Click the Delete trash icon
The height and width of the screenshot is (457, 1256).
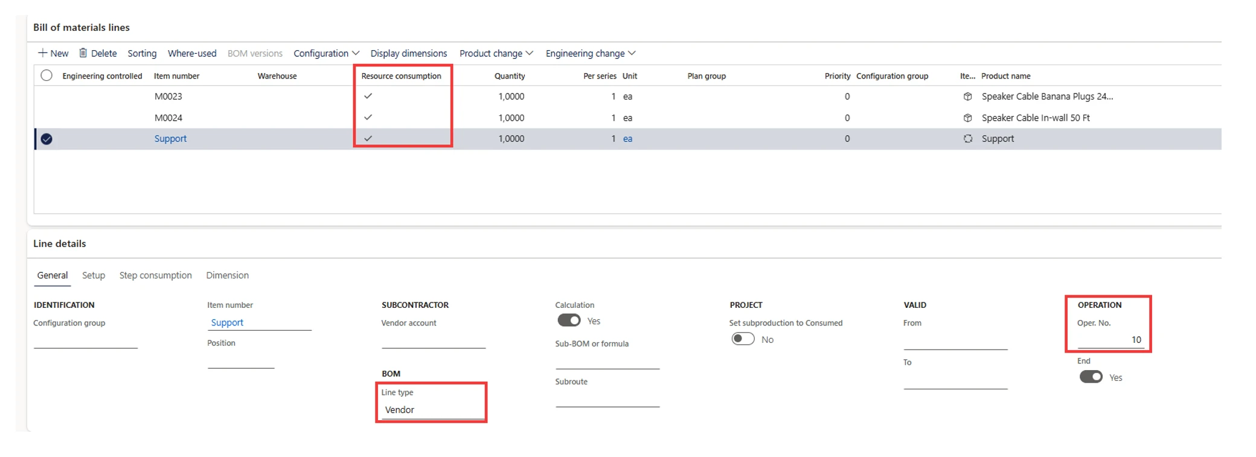[83, 53]
